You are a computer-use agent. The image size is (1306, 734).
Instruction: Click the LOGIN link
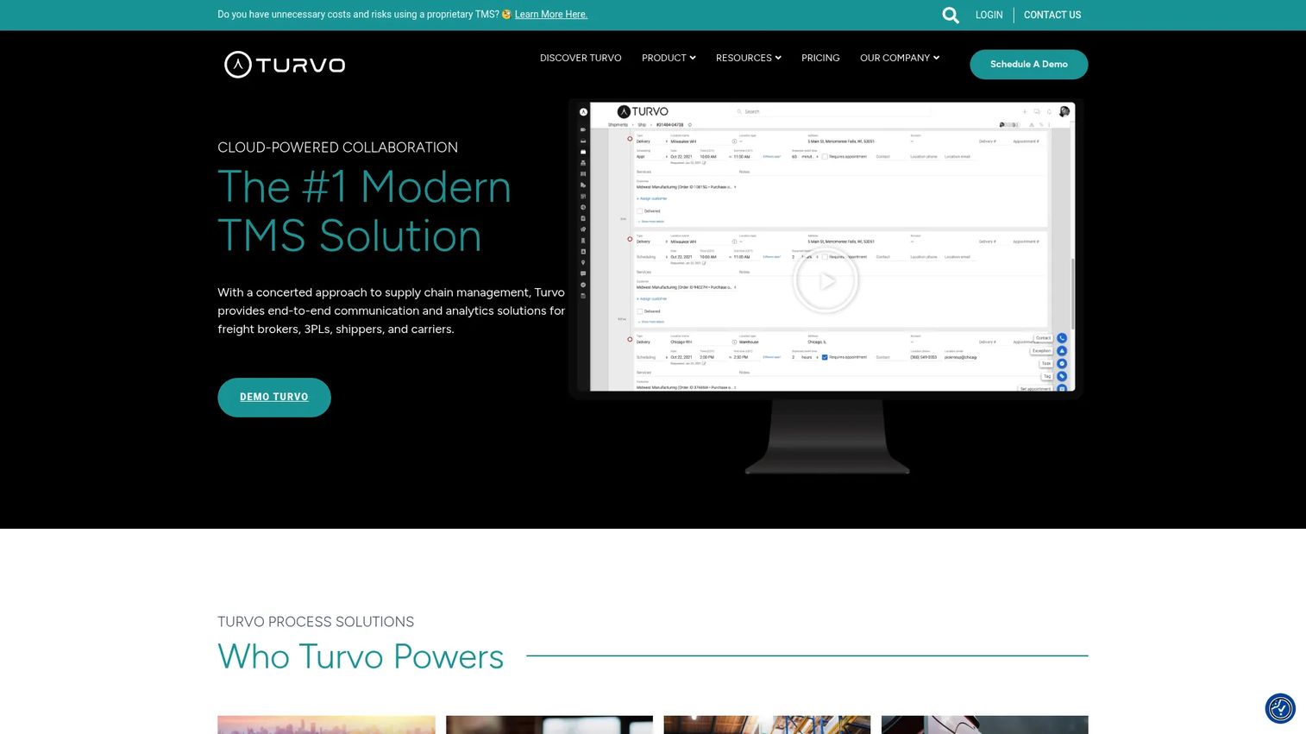[x=989, y=15]
